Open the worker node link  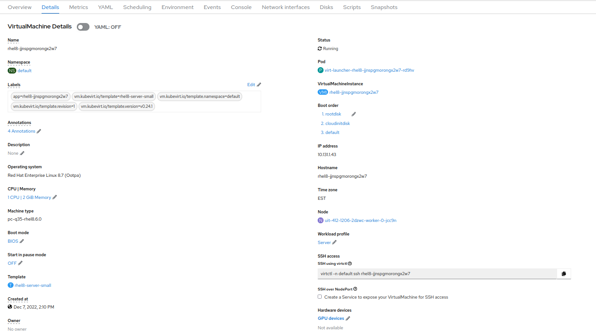(360, 221)
